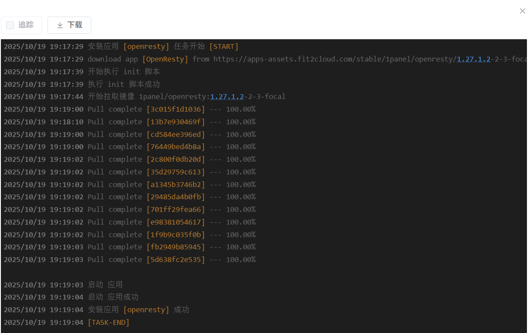530x333 pixels.
Task: Click layer hash 76449bed4b8a
Action: pyautogui.click(x=176, y=147)
